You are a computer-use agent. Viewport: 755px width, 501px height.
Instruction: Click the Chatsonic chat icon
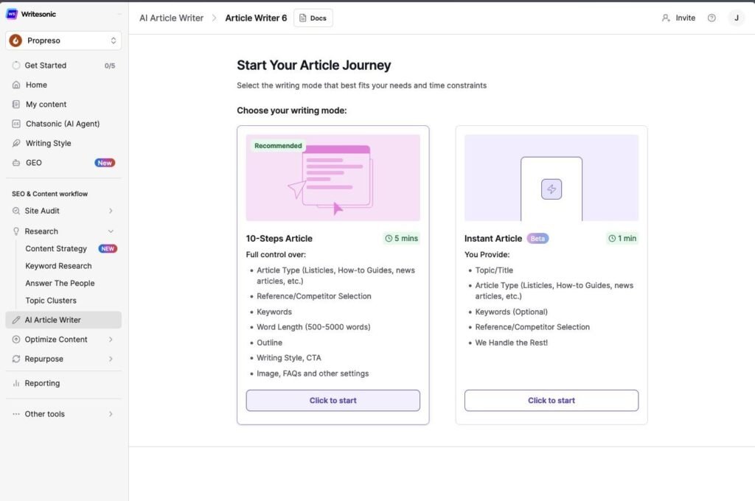pyautogui.click(x=16, y=124)
